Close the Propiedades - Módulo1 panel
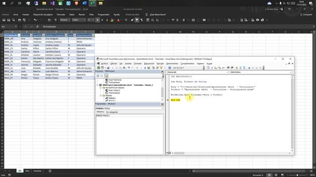The height and width of the screenshot is (177, 316). pyautogui.click(x=162, y=104)
